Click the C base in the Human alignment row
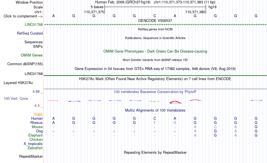 (155, 118)
